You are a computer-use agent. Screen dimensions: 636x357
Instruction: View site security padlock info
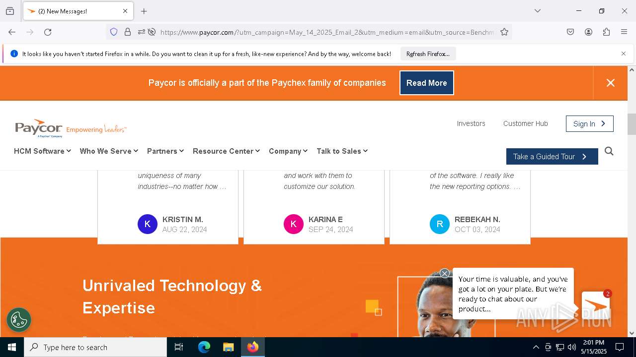coord(128,32)
